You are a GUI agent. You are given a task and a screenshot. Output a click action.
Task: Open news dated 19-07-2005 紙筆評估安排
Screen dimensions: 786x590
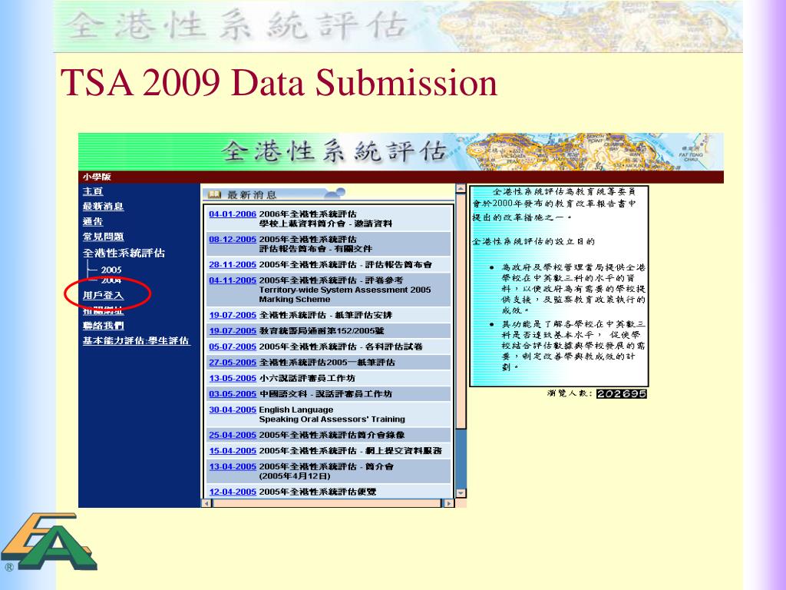pos(233,315)
